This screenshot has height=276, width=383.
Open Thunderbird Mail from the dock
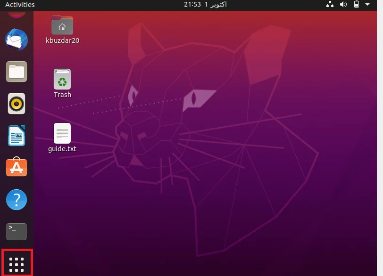(17, 40)
